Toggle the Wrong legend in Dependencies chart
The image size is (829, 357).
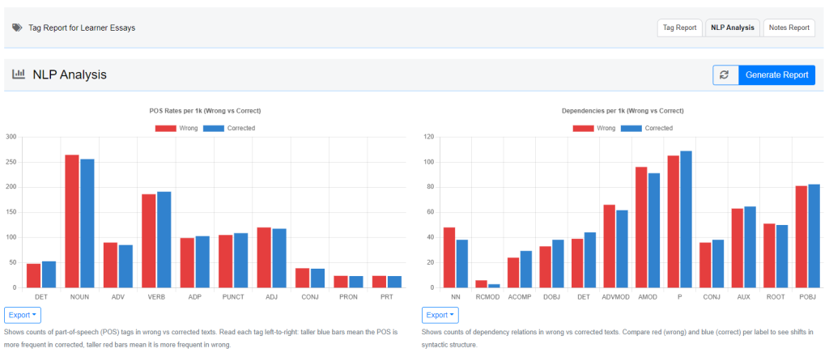595,128
